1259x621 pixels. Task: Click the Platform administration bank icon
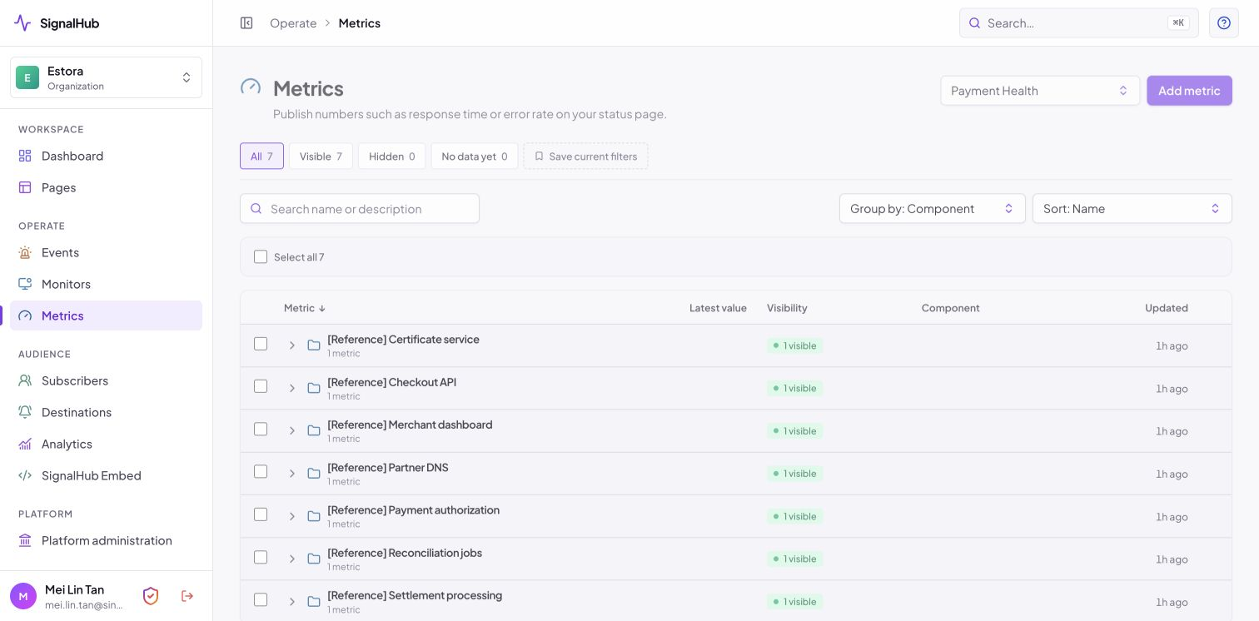click(25, 540)
